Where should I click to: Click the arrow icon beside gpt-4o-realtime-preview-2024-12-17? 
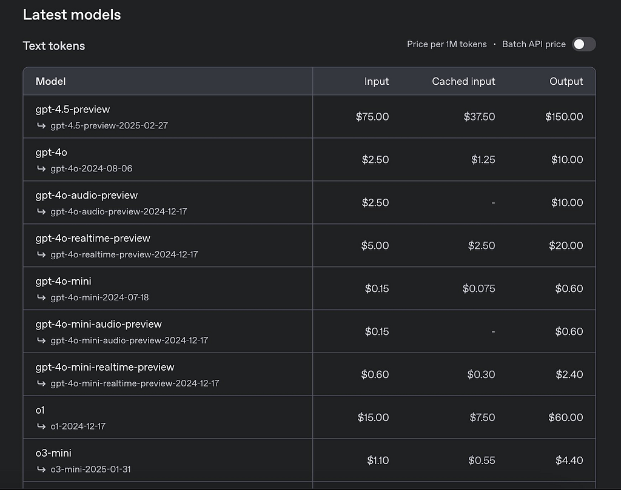[41, 255]
